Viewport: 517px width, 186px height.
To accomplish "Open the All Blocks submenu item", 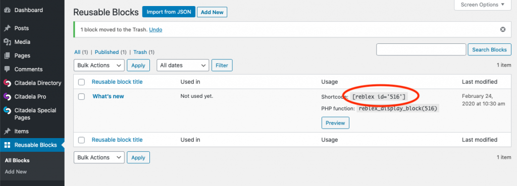I will (x=17, y=161).
